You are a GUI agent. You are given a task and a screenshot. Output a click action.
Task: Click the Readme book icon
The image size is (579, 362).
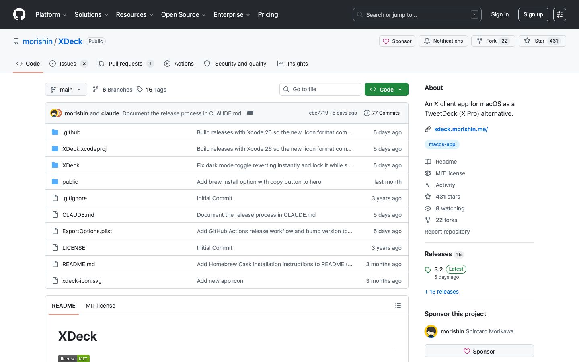coord(428,162)
